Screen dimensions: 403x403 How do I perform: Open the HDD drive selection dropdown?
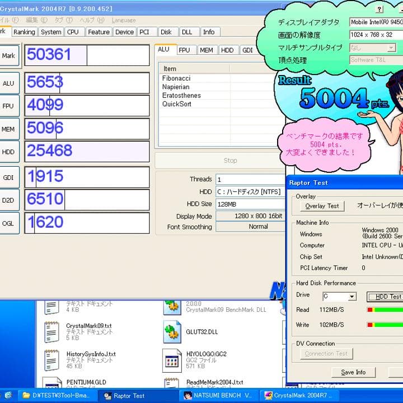click(x=251, y=192)
